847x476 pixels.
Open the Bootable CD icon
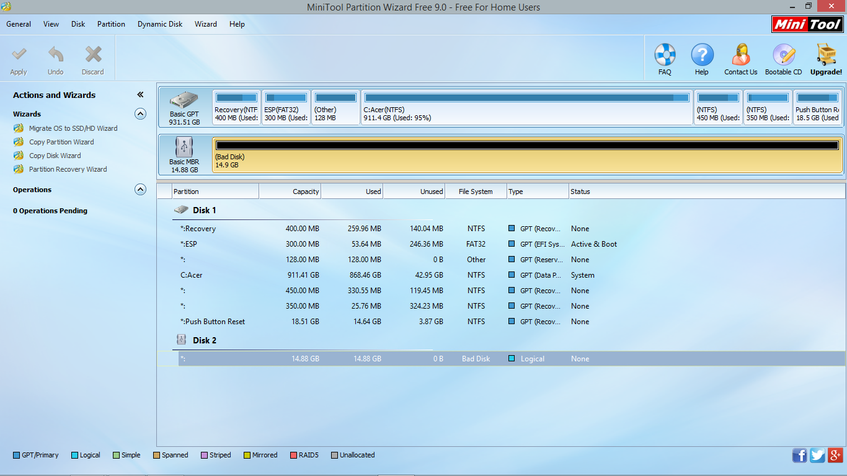pyautogui.click(x=783, y=55)
